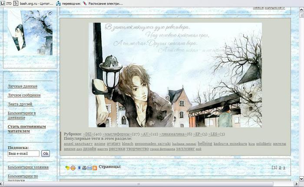Select the bleach tag
The image size is (304, 187).
(x=128, y=144)
